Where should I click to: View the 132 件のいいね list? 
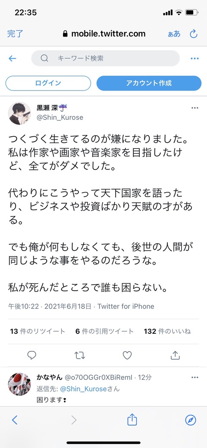tap(167, 332)
